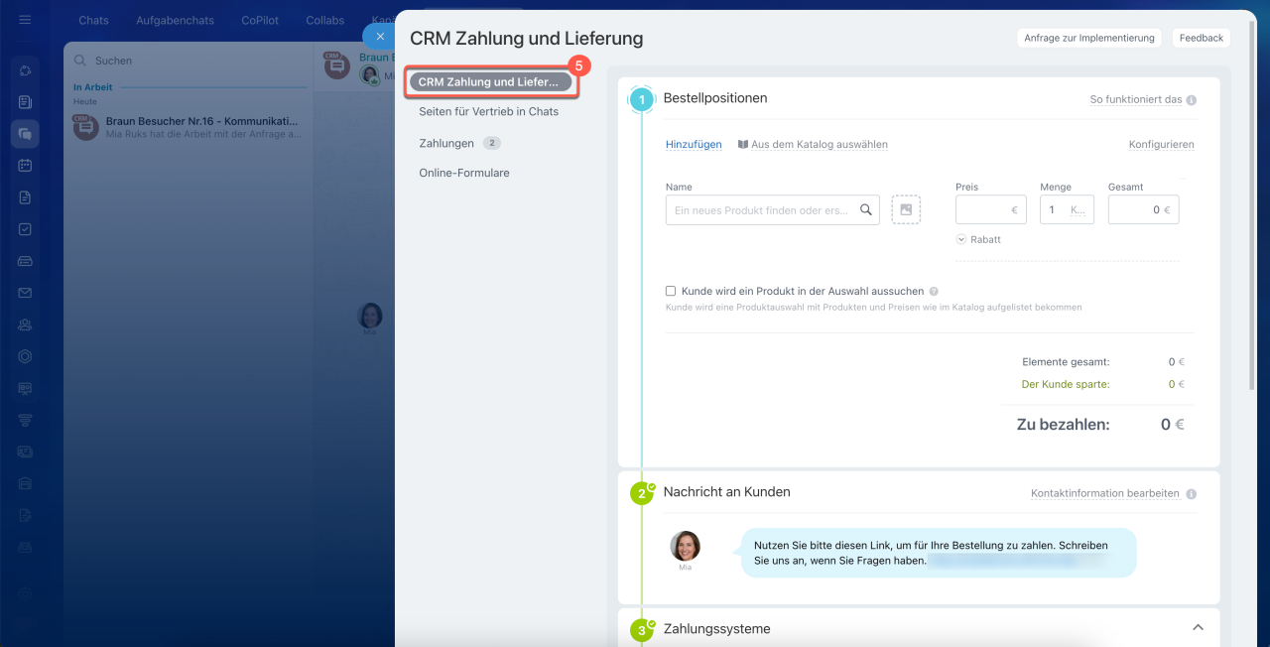Click the product Name search input field

772,209
